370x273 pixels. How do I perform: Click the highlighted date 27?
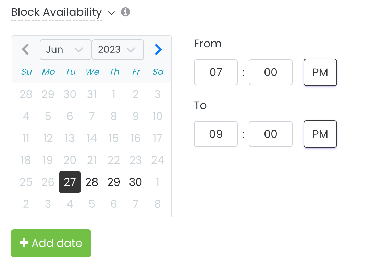70,182
